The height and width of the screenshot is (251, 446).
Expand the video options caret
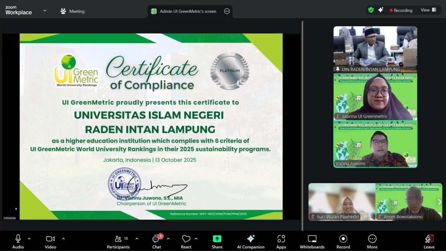click(x=63, y=238)
